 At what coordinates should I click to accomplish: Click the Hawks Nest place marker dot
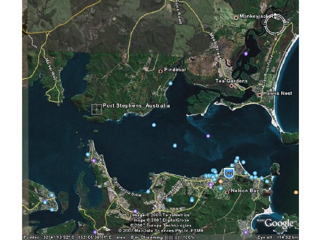[260, 95]
